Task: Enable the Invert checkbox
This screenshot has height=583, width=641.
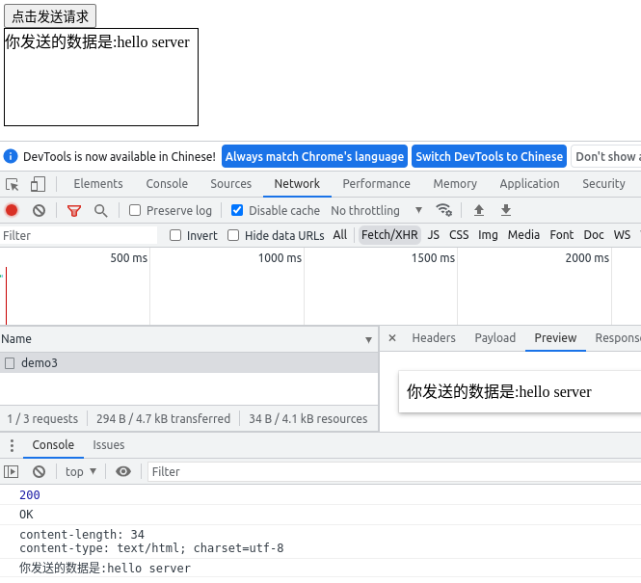Action: tap(175, 235)
